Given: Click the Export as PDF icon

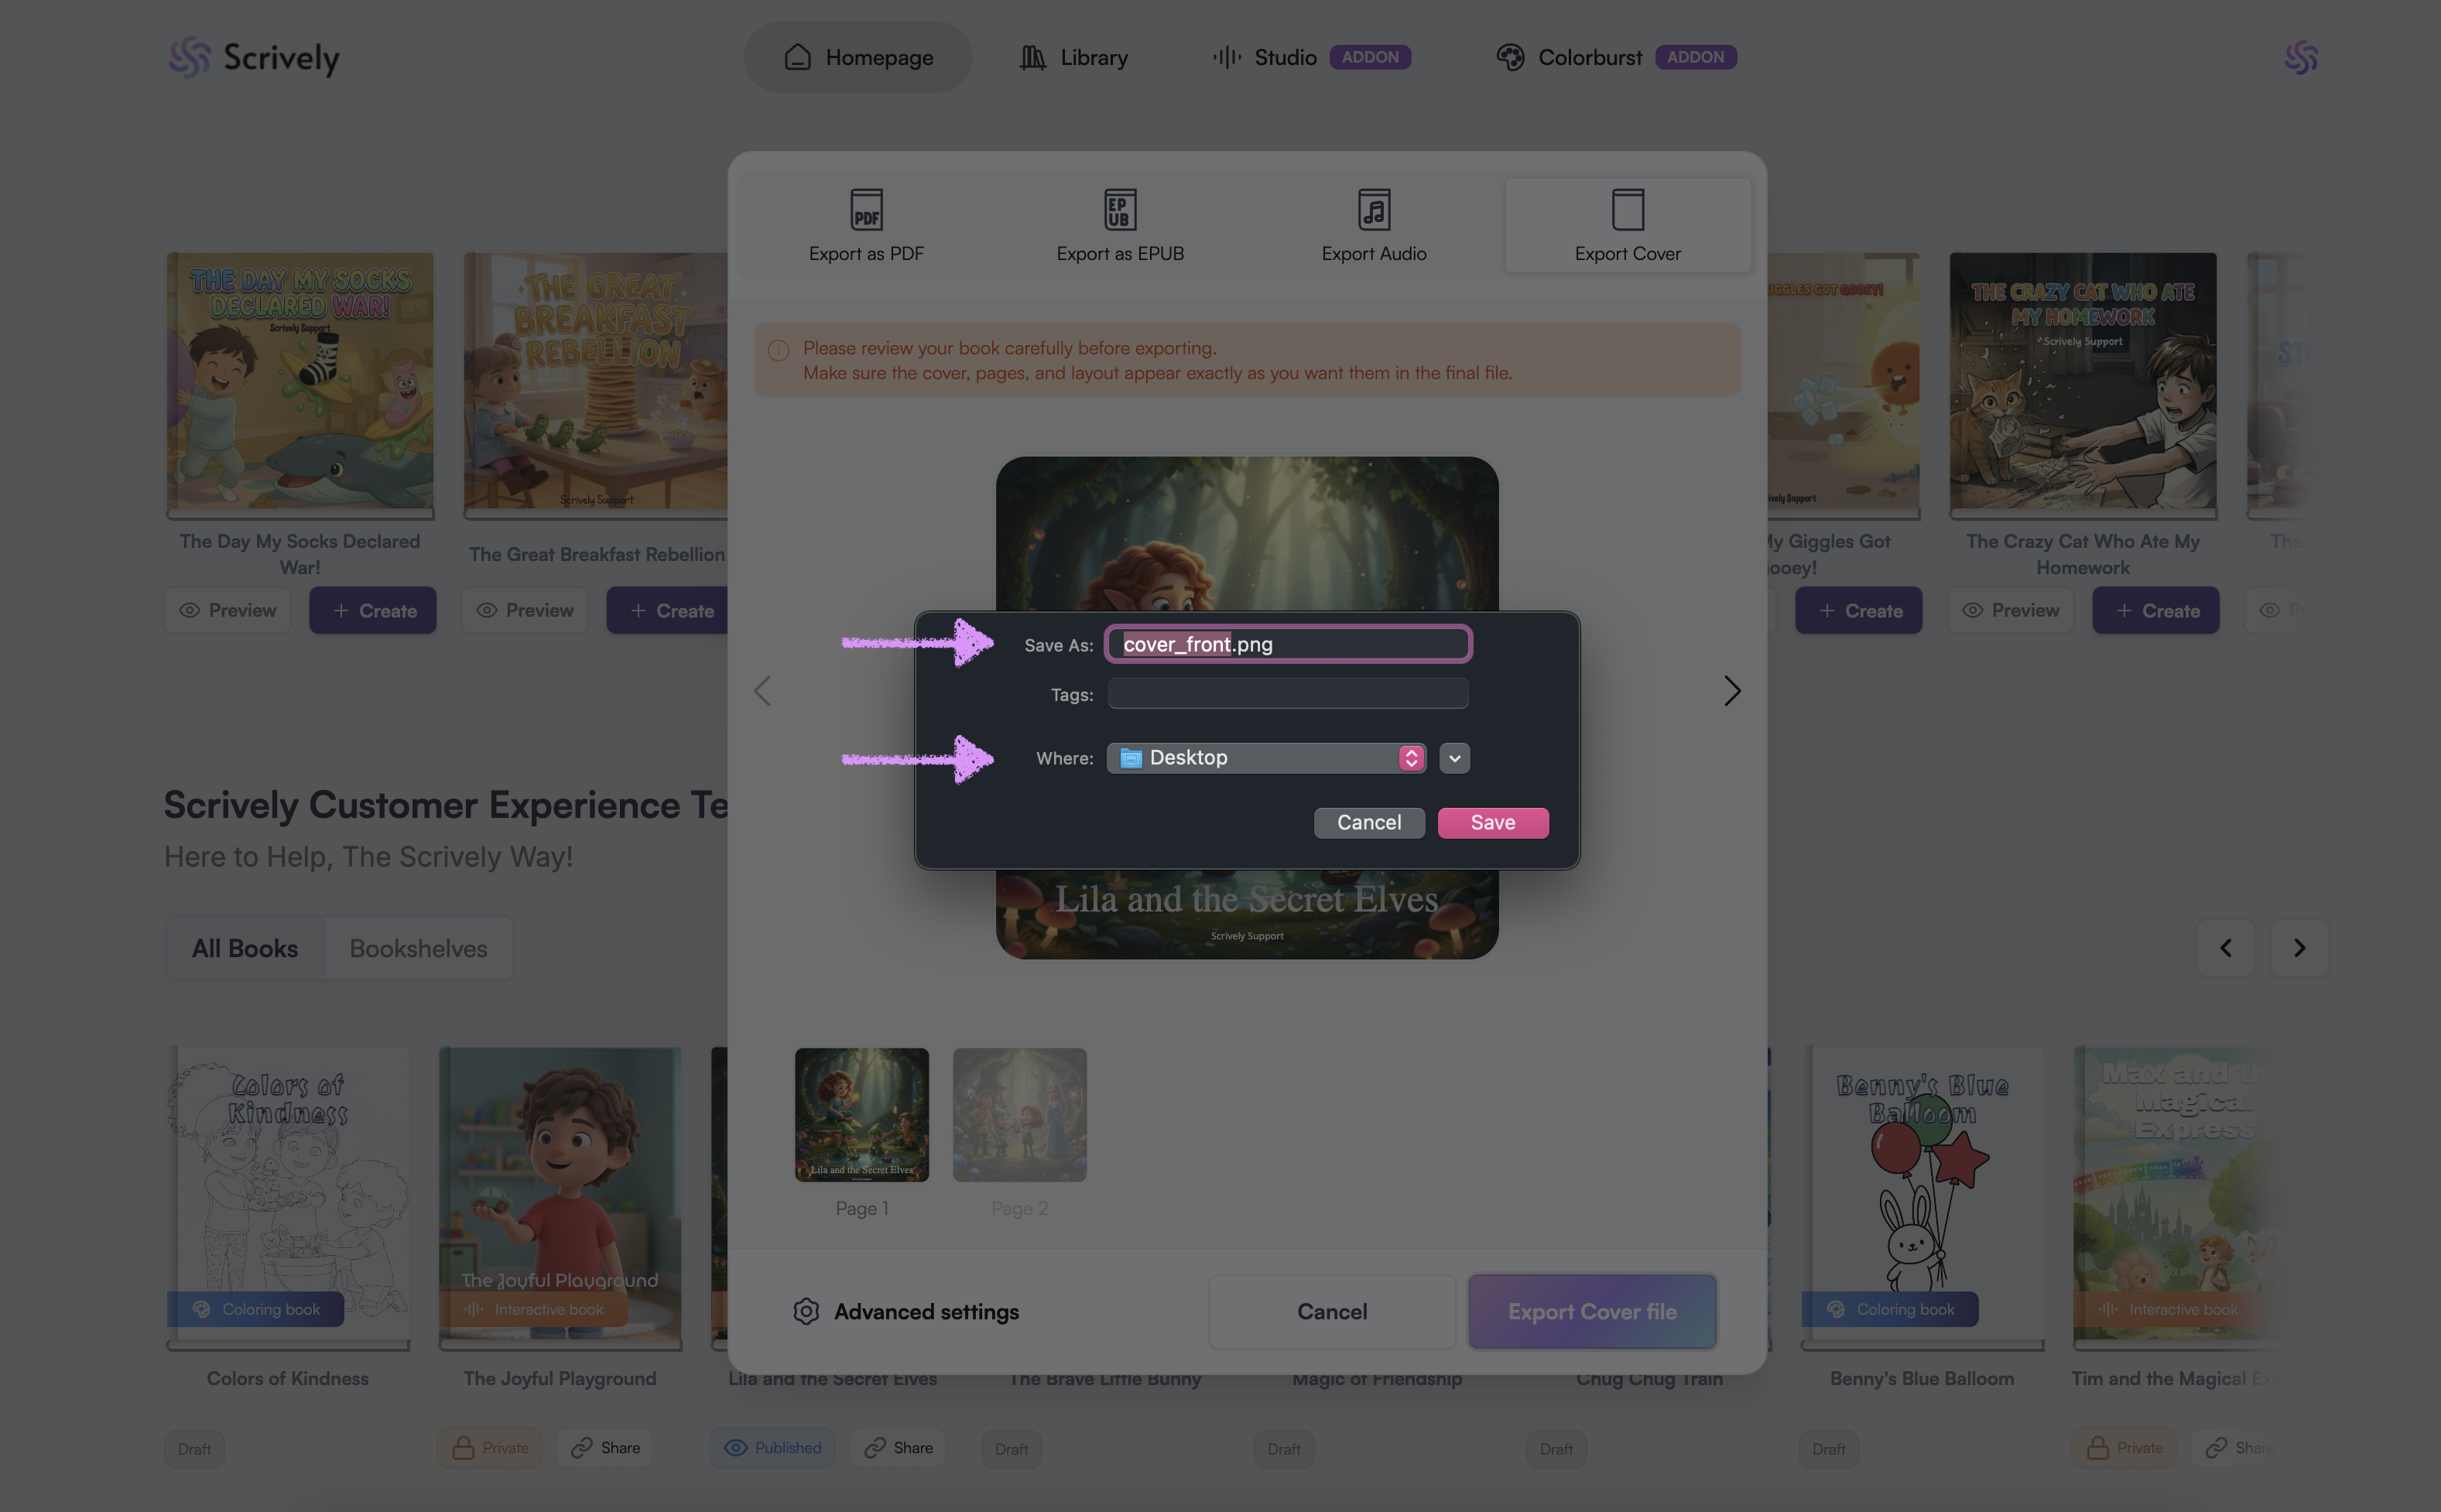Looking at the screenshot, I should coord(866,209).
